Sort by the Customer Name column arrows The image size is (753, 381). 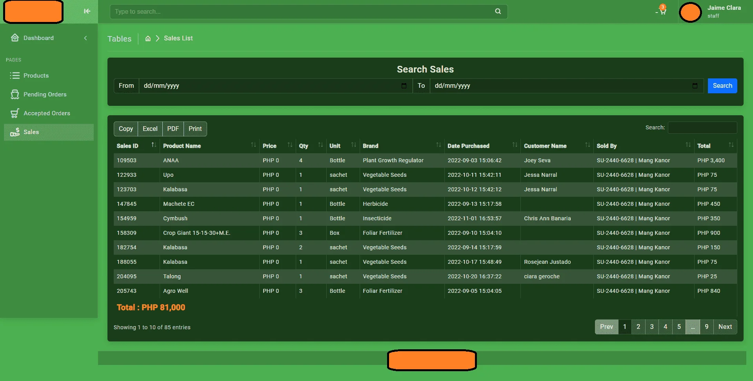pyautogui.click(x=587, y=145)
